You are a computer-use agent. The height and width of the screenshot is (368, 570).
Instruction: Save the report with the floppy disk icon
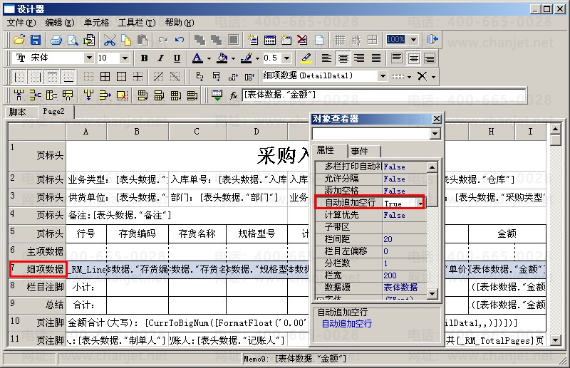[35, 40]
